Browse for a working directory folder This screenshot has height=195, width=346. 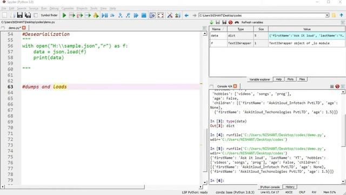tap(334, 15)
